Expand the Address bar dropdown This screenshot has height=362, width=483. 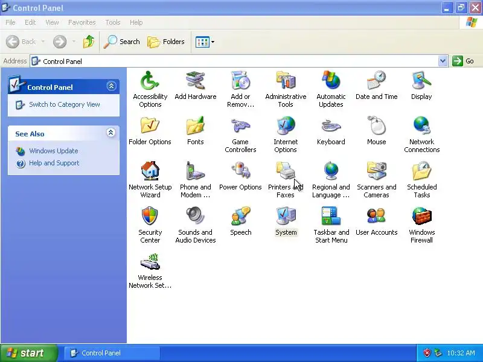(x=443, y=61)
